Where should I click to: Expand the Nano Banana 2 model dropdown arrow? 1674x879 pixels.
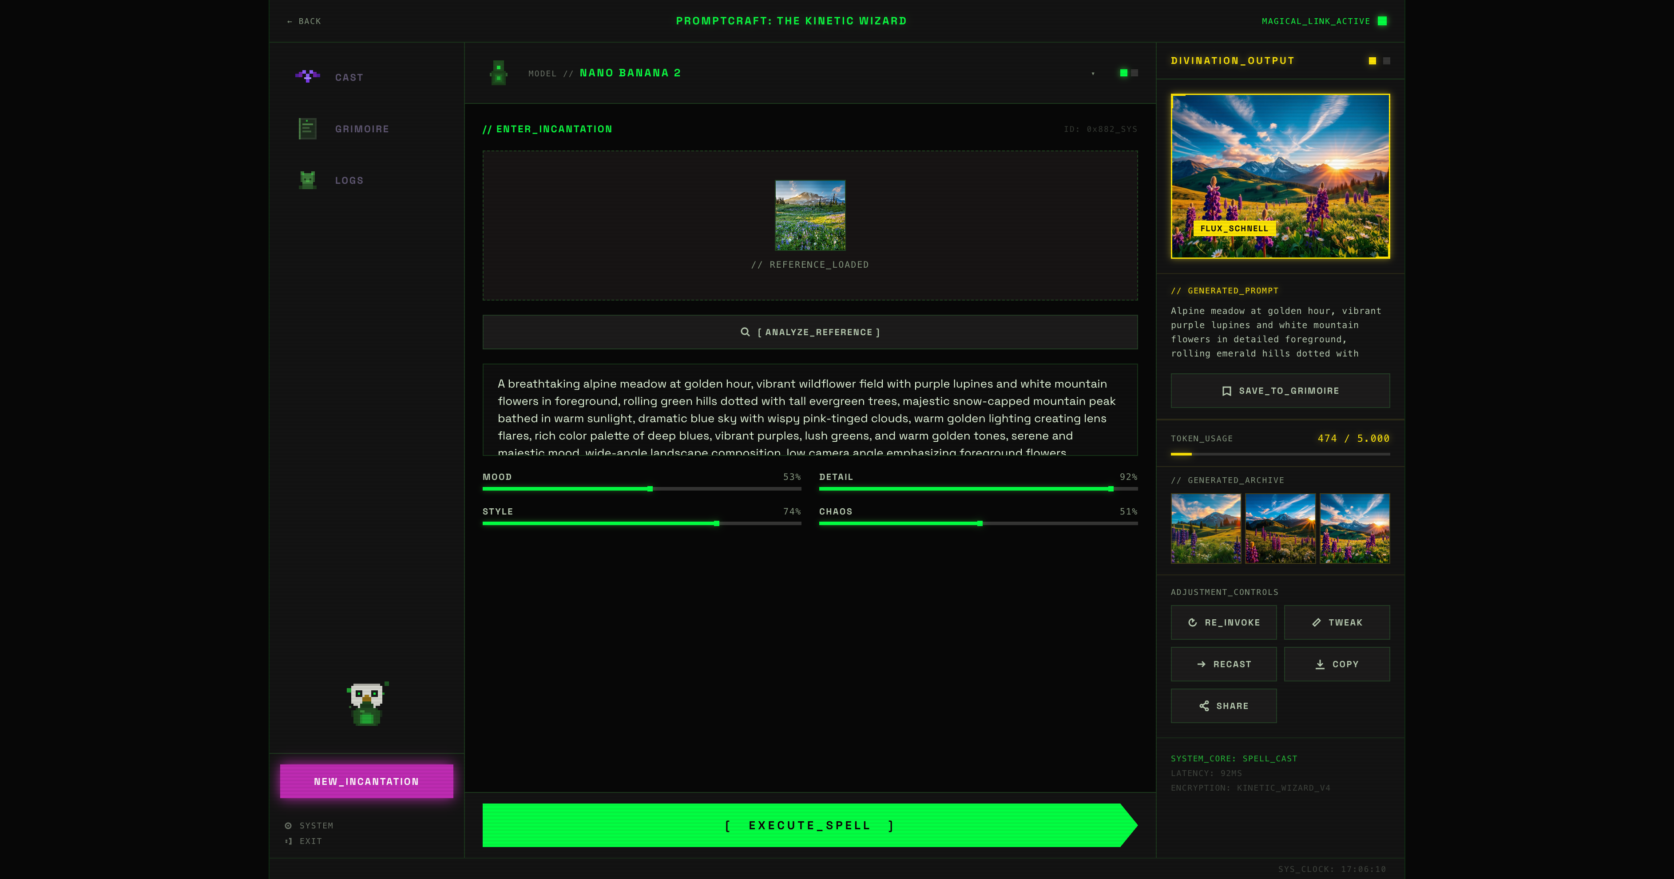(1093, 73)
